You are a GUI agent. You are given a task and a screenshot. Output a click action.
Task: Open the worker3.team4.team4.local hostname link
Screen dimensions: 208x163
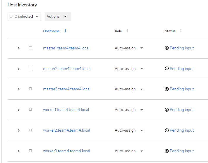67,151
